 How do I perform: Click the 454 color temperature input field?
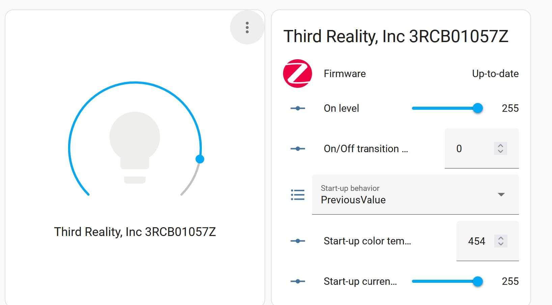[488, 241]
